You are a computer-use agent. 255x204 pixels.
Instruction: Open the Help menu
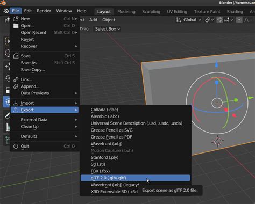pyautogui.click(x=82, y=11)
